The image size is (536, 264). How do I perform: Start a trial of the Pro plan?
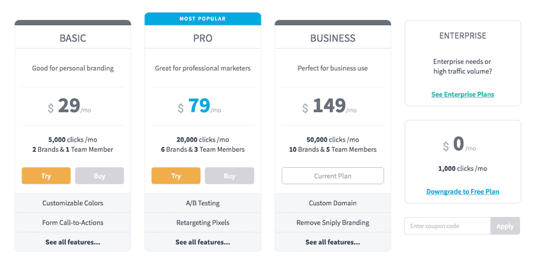click(176, 176)
